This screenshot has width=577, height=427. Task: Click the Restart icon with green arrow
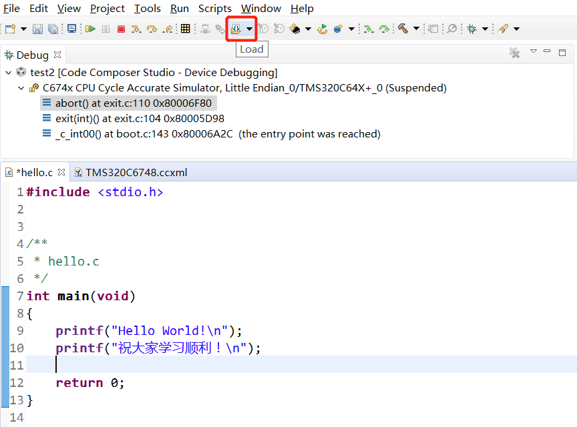click(323, 29)
